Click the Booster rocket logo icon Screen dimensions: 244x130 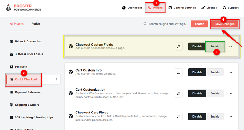(8, 7)
